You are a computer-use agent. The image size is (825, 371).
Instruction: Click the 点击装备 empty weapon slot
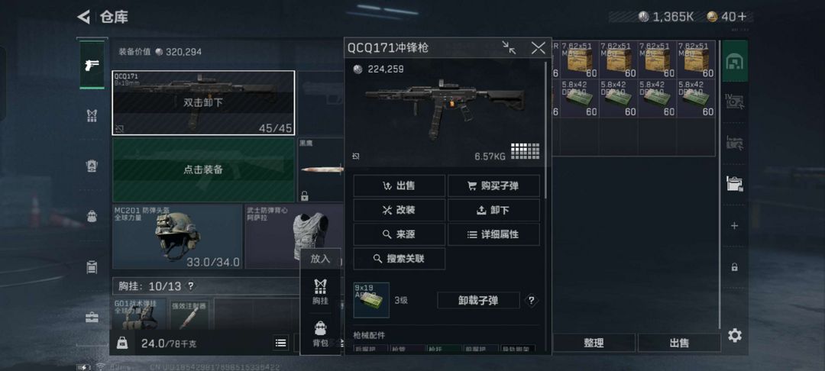pyautogui.click(x=204, y=169)
